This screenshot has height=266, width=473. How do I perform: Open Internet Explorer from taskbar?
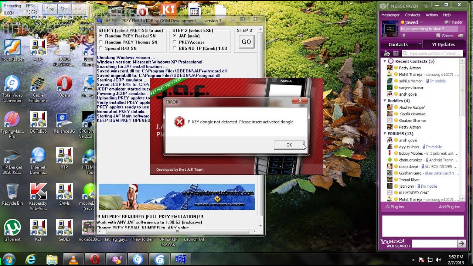click(x=31, y=259)
